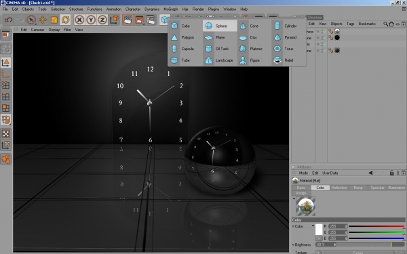Open the viewport Cameras menu
This screenshot has width=407, height=254.
pos(37,30)
